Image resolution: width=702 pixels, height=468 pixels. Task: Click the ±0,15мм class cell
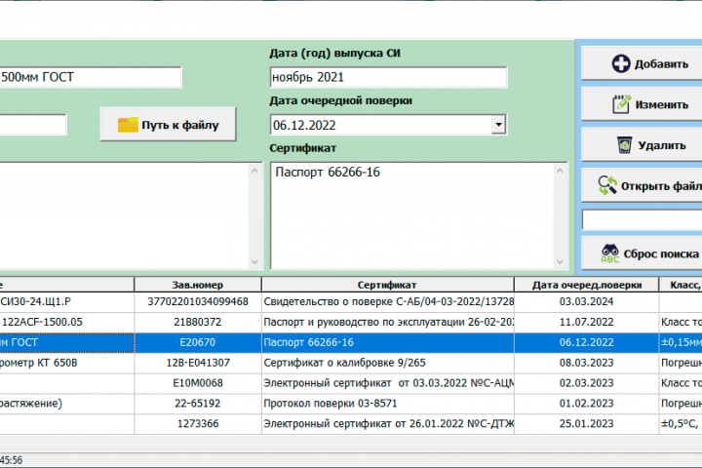(681, 342)
